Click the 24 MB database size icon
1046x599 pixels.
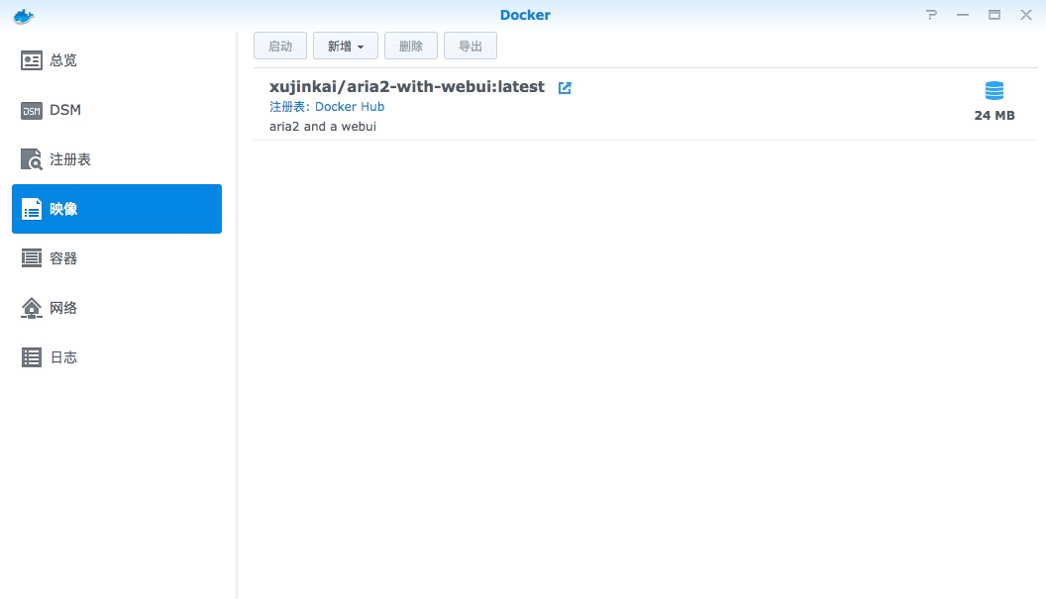(x=994, y=91)
